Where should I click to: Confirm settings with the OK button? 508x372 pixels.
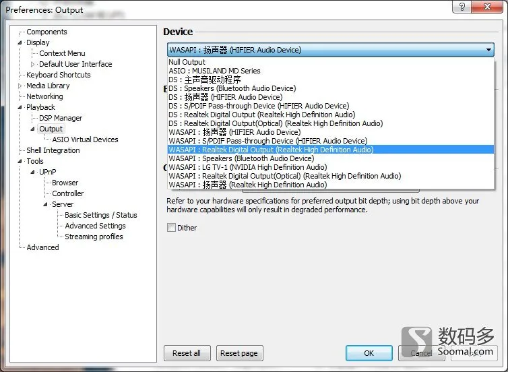[x=369, y=353]
